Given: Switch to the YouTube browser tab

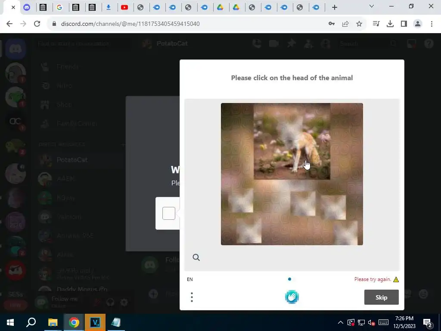Looking at the screenshot, I should 124,7.
